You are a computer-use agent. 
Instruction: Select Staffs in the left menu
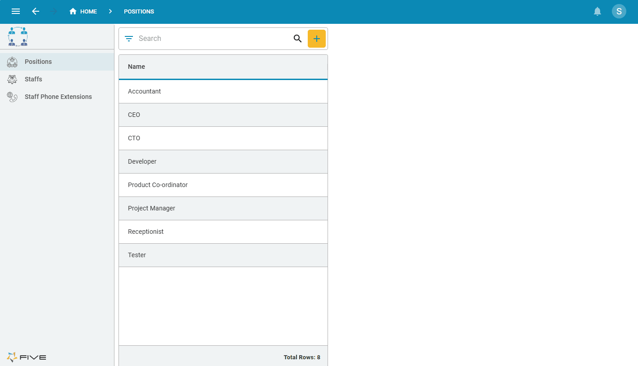pos(33,79)
